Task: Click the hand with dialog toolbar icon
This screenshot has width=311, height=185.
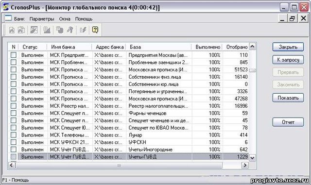Action: pos(59,30)
